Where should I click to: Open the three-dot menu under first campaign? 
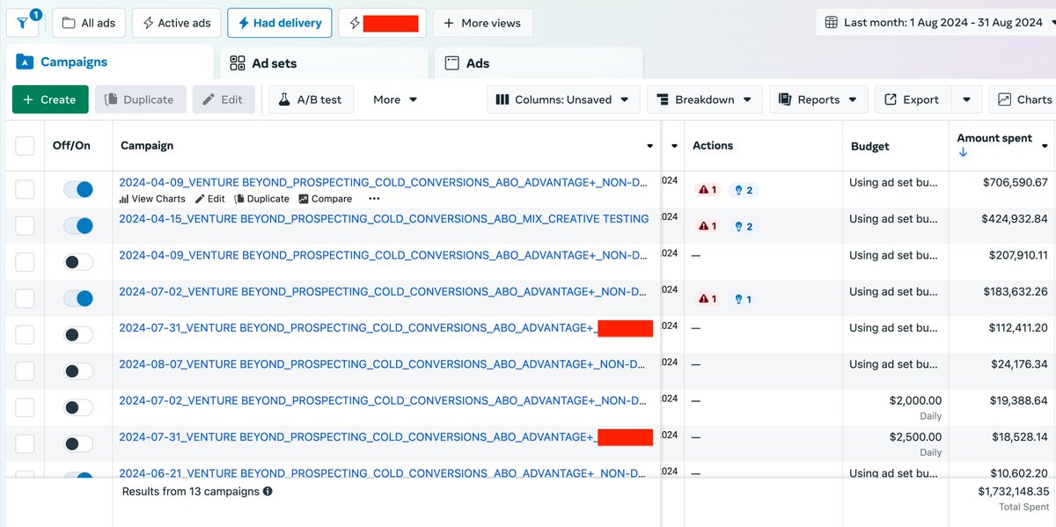pyautogui.click(x=374, y=199)
